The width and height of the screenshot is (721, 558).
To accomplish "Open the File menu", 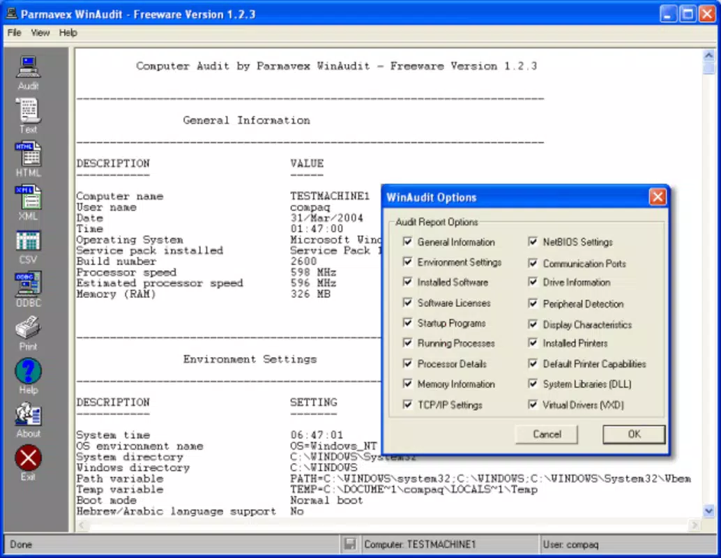I will (14, 33).
